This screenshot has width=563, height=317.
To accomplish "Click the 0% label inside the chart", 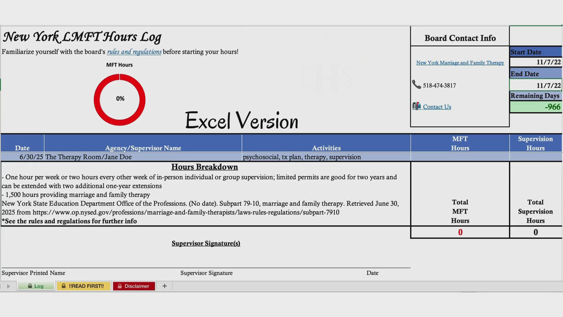I will click(120, 99).
